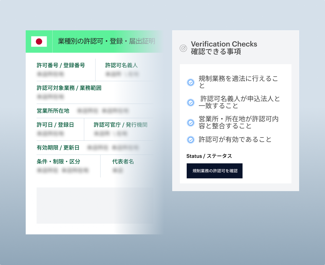
Task: Select the 許可日 / 登録日 field
Action: coord(55,129)
